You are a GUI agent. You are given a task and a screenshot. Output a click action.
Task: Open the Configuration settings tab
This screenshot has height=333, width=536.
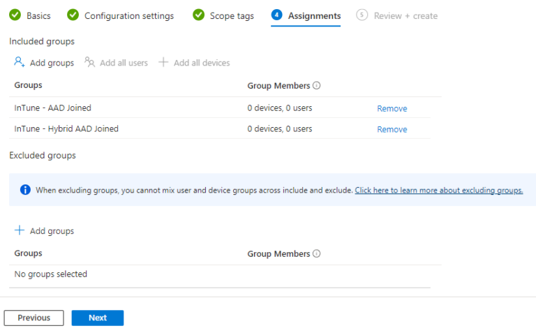[128, 15]
